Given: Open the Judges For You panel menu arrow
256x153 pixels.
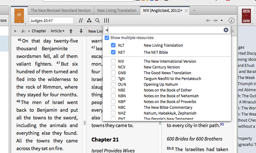Looking at the screenshot, I should (252, 24).
